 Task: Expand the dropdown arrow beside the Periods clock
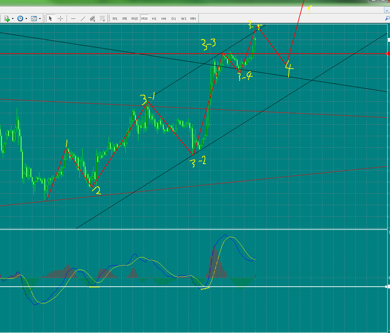click(26, 19)
